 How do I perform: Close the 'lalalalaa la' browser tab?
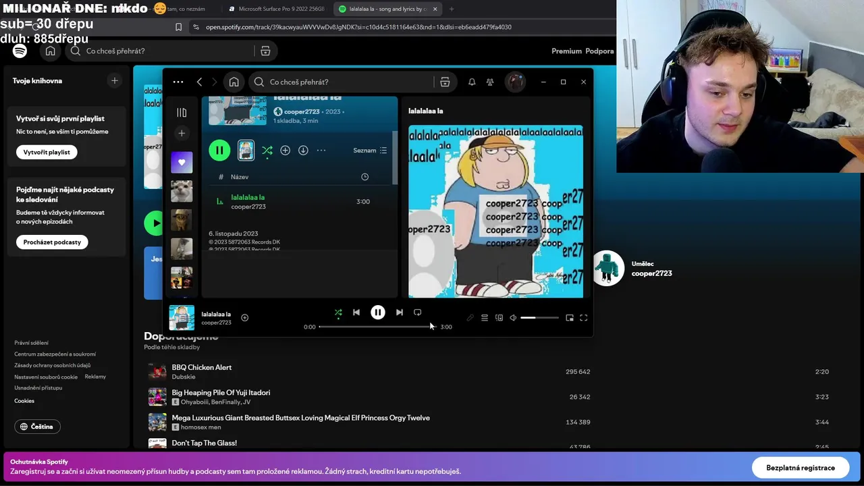(435, 9)
